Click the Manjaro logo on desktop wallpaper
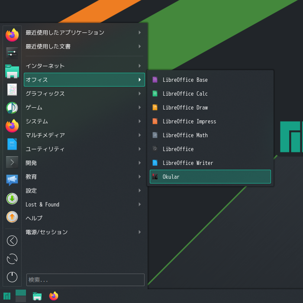This screenshot has height=303, width=303. 291,137
